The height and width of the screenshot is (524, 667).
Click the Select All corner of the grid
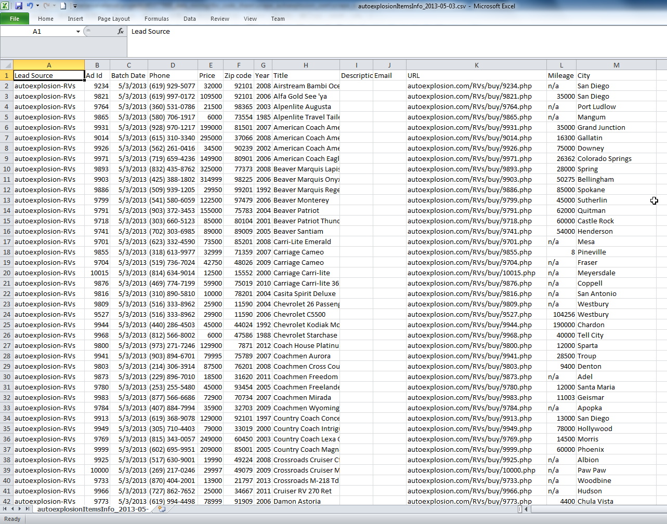[7, 65]
